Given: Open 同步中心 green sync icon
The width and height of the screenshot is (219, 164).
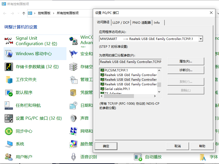Looking at the screenshot, I should [9, 131].
